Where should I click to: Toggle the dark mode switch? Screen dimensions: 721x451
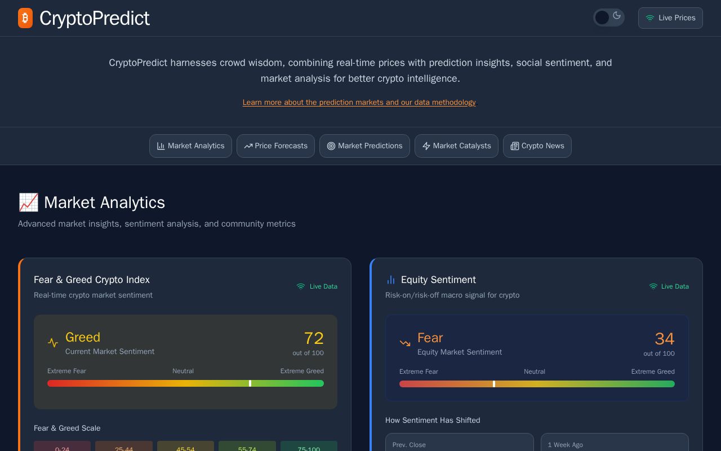point(609,17)
